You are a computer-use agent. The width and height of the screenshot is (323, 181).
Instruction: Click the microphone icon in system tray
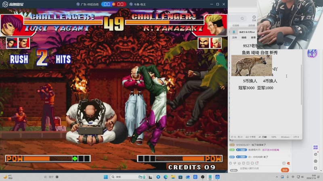(x=287, y=177)
